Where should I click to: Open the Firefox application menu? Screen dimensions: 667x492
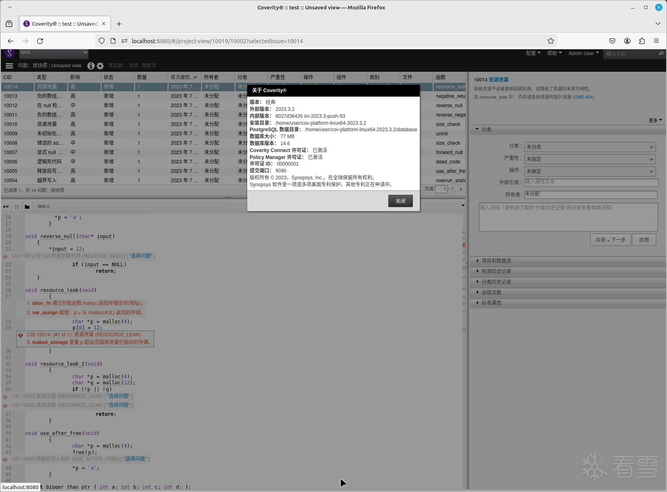(656, 41)
